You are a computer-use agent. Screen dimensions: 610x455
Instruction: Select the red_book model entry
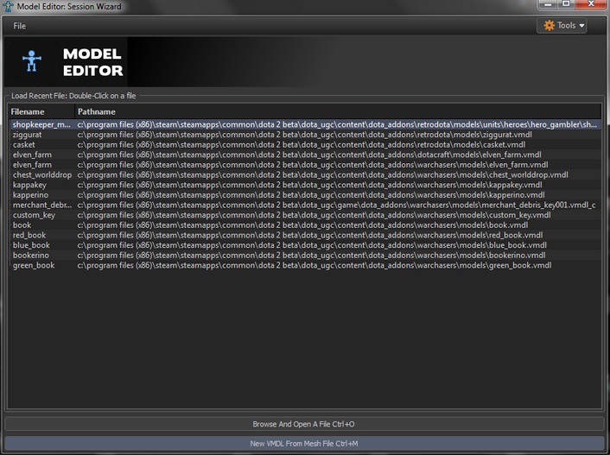(29, 235)
